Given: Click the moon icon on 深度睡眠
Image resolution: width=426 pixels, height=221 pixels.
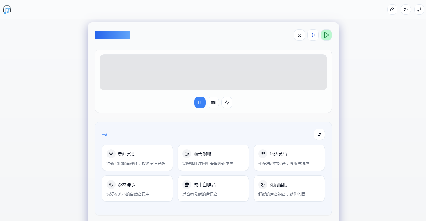Looking at the screenshot, I should point(263,185).
